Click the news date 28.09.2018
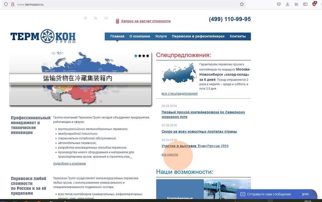322x202 pixels. tap(169, 106)
